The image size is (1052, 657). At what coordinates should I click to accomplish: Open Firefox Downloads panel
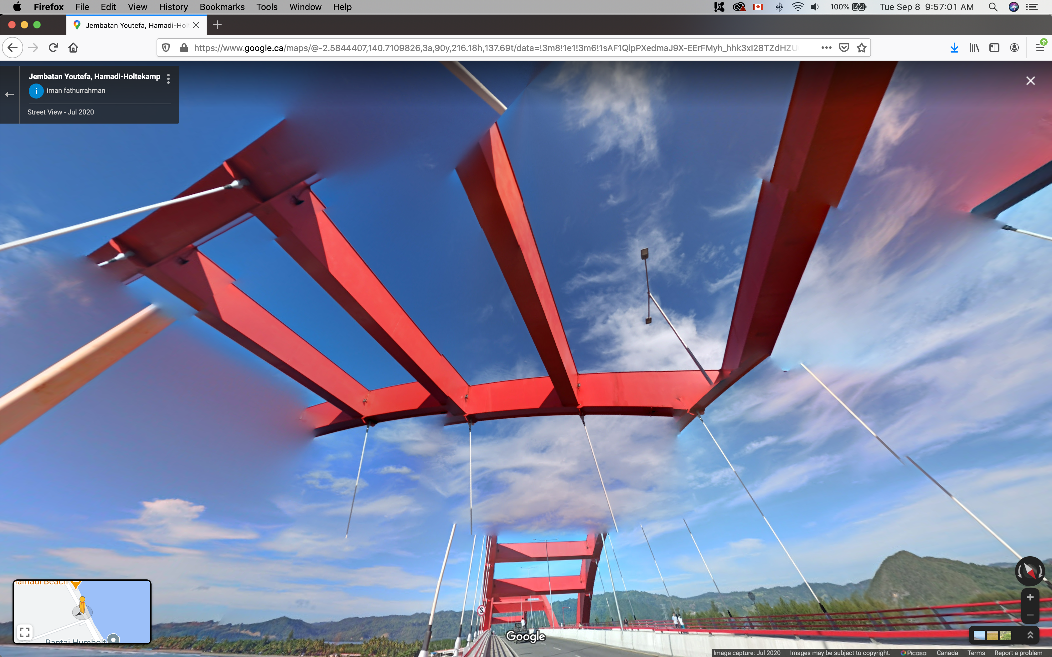pos(954,48)
